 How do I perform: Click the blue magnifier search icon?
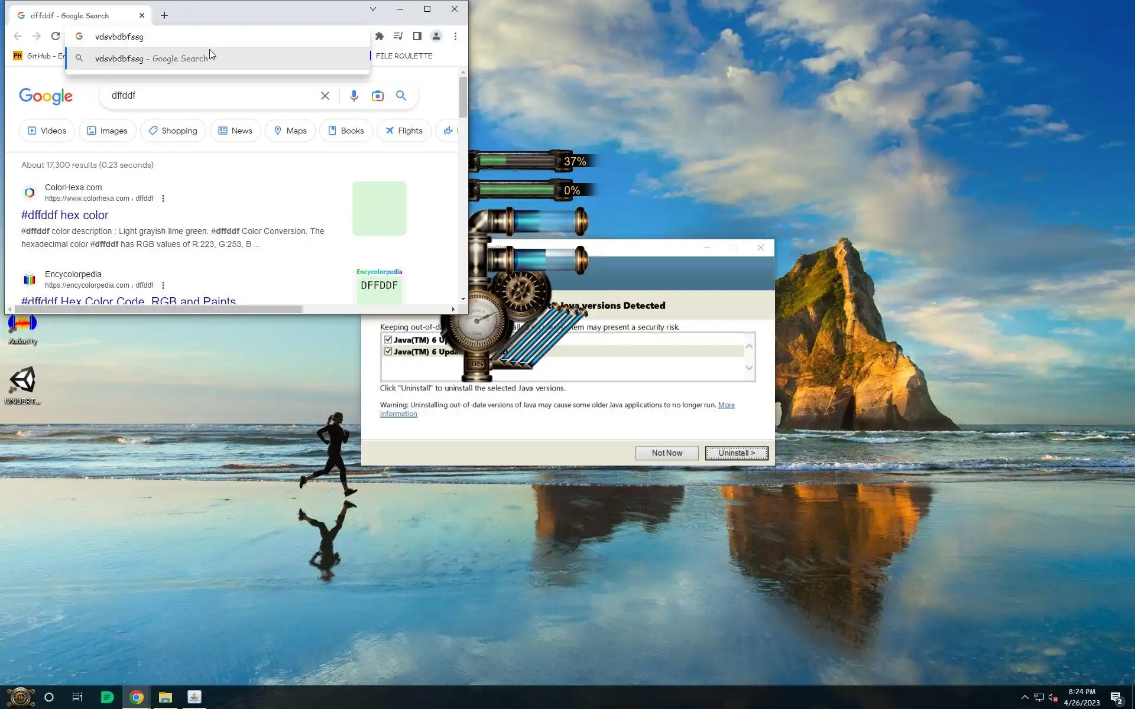coord(401,96)
